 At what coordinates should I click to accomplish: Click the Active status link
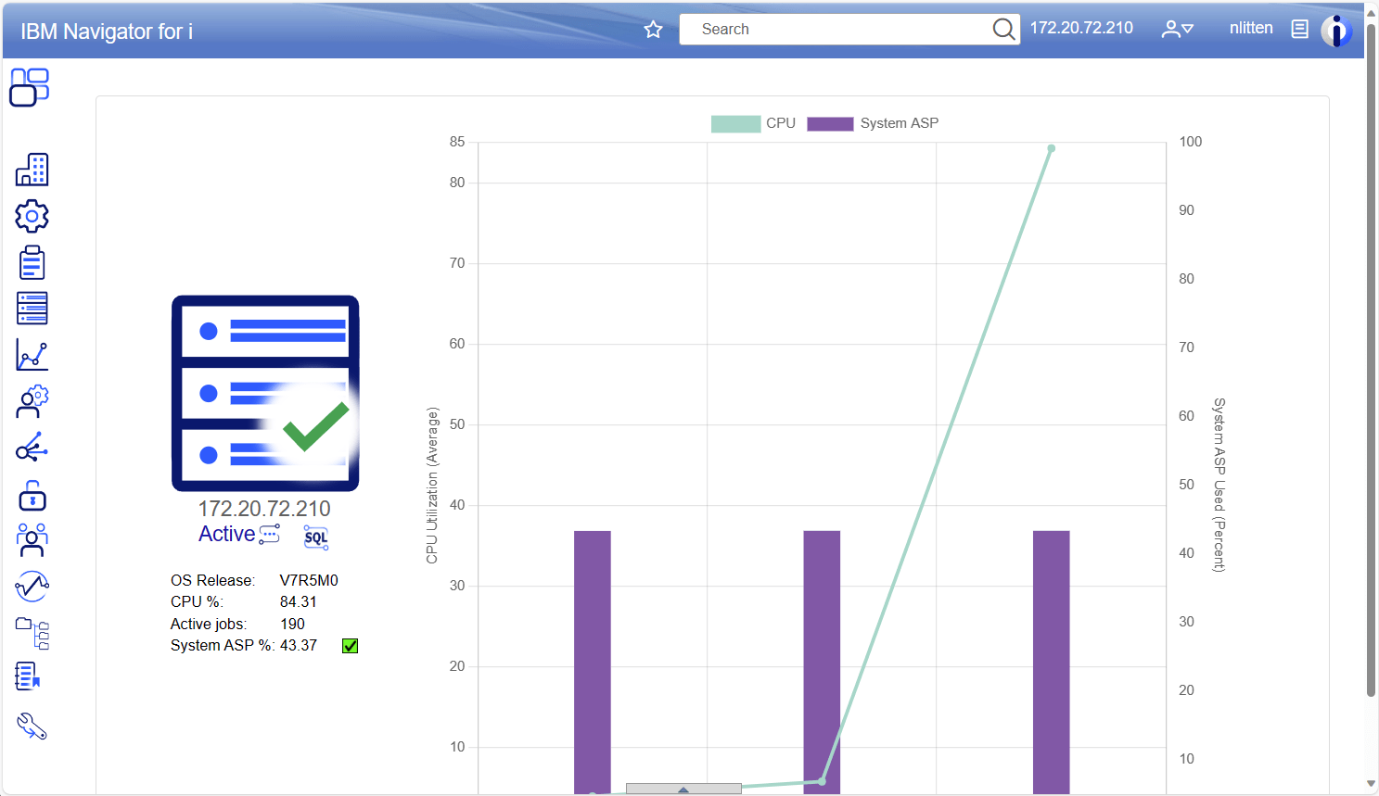(x=226, y=534)
